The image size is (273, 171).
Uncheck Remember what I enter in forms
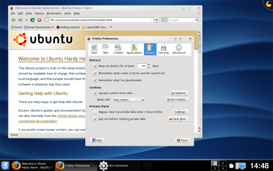pos(95,73)
